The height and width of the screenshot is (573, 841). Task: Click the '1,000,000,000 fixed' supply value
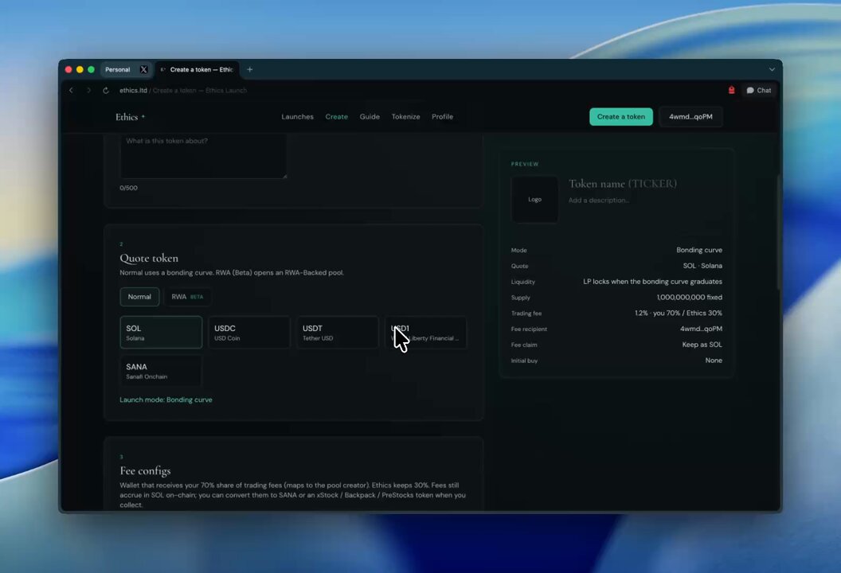pos(690,298)
